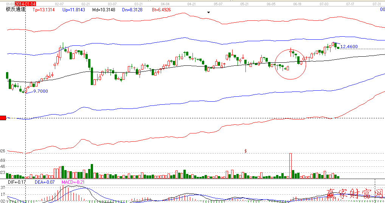
Task: Click the Bt=6.4926 indicator value
Action: pyautogui.click(x=162, y=9)
